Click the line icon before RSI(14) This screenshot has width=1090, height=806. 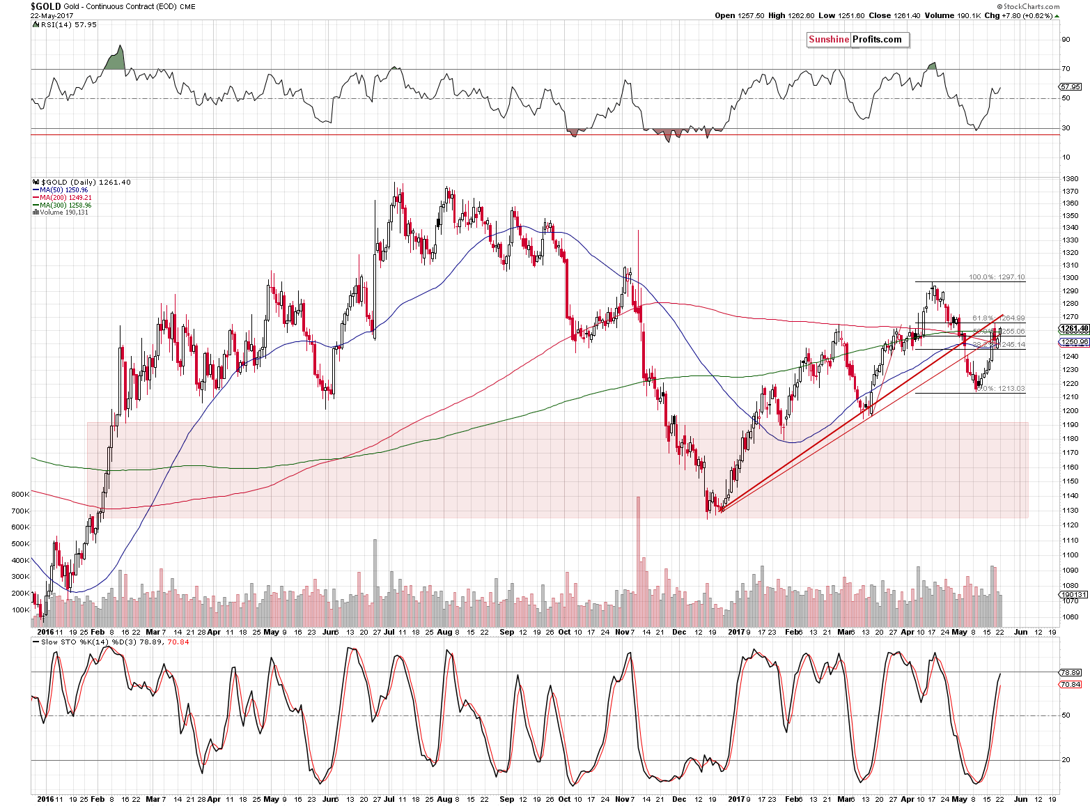point(36,24)
